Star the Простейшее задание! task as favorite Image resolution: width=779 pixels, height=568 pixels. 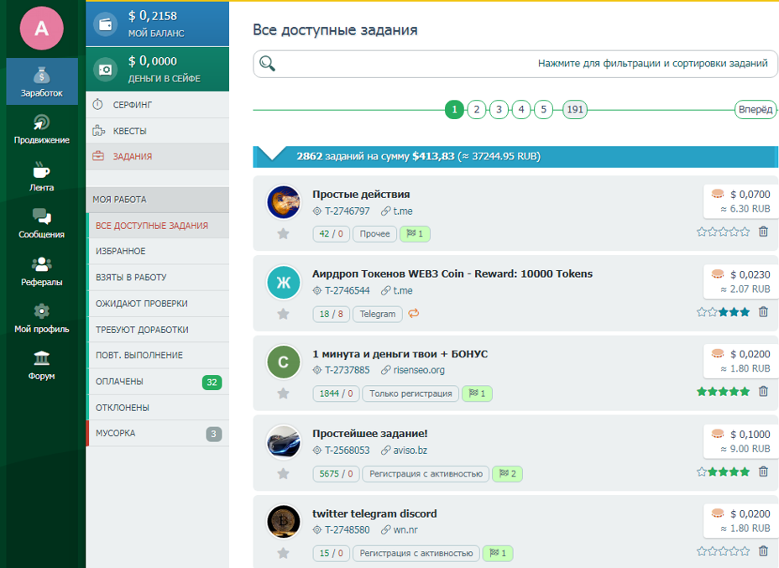tap(283, 474)
